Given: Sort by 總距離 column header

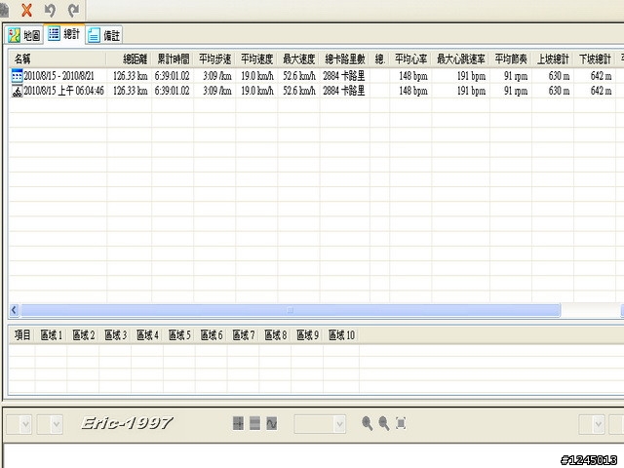Looking at the screenshot, I should coord(129,59).
